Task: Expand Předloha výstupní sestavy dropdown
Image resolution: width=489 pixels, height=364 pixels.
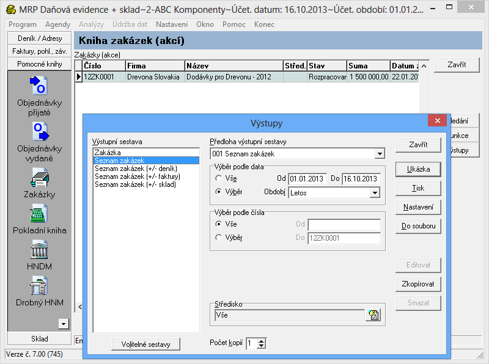Action: pos(380,153)
